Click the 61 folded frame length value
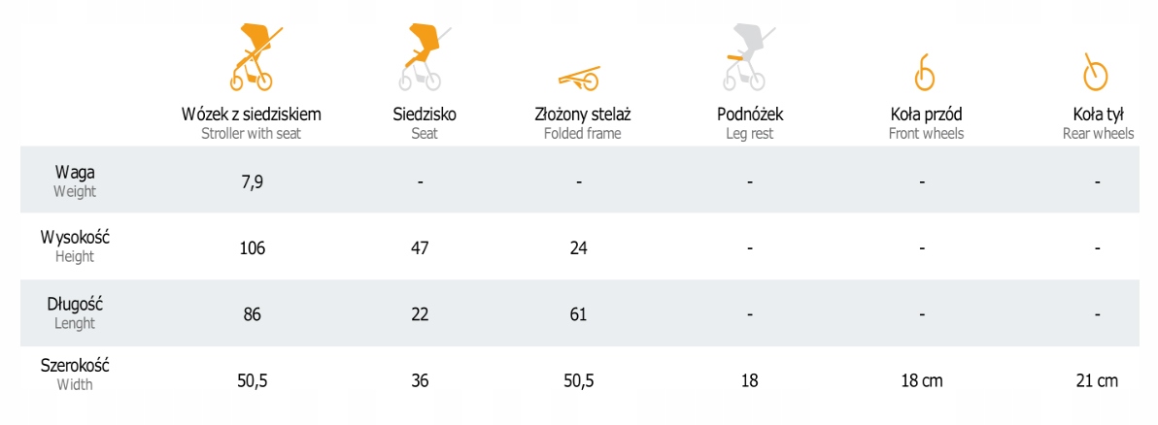The image size is (1158, 425). [x=578, y=314]
